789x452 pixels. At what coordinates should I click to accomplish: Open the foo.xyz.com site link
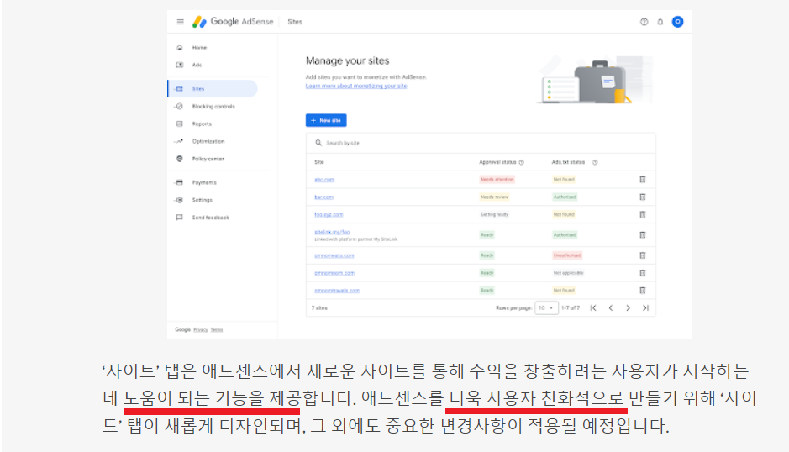329,214
